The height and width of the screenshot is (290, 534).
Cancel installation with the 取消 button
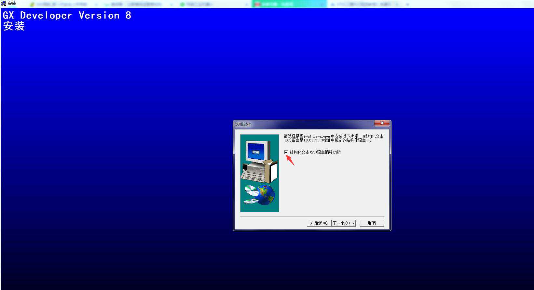tap(372, 223)
